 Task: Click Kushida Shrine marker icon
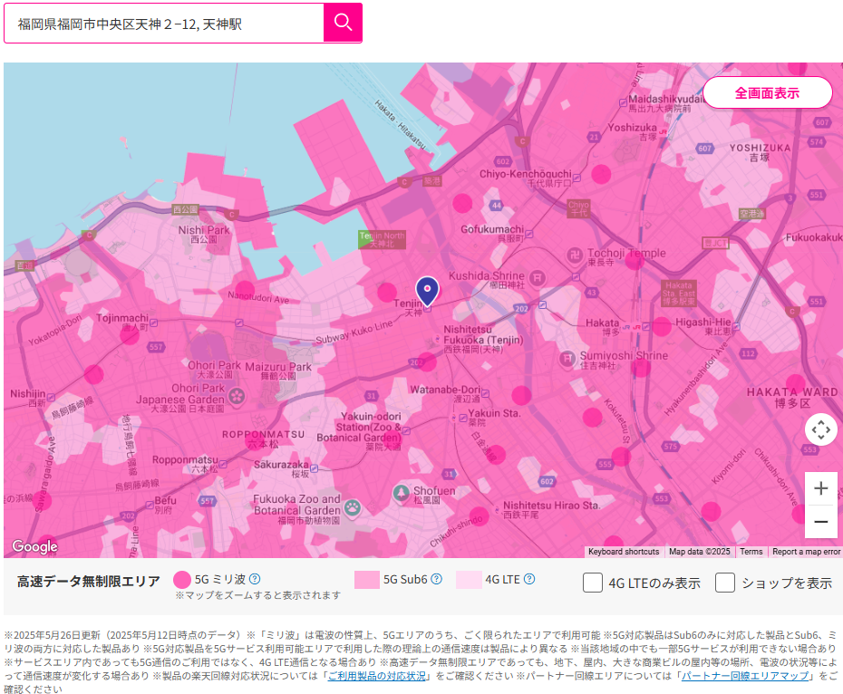click(x=538, y=277)
